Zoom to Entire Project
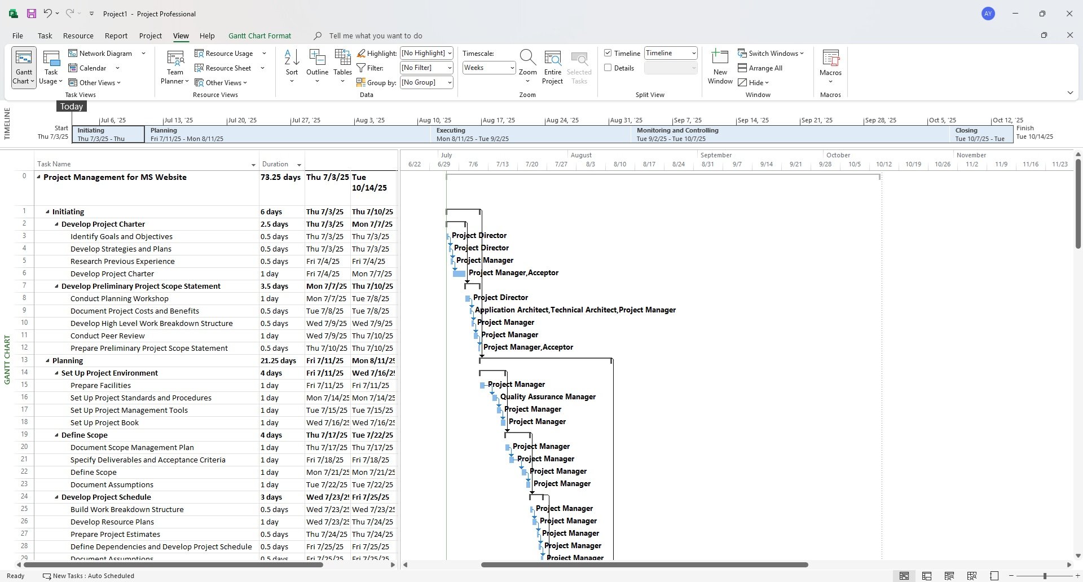The width and height of the screenshot is (1083, 582). [552, 67]
